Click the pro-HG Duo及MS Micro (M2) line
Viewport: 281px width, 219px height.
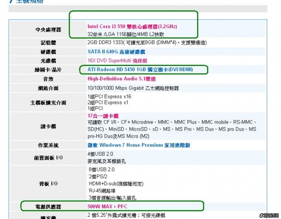119,136
